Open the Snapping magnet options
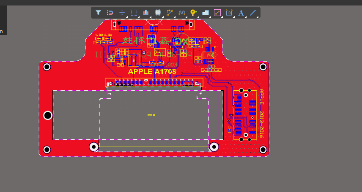This screenshot has width=362, height=192. pyautogui.click(x=110, y=12)
